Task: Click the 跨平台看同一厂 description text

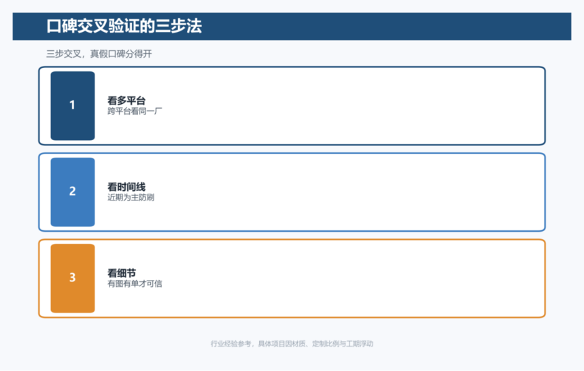Action: pos(135,111)
